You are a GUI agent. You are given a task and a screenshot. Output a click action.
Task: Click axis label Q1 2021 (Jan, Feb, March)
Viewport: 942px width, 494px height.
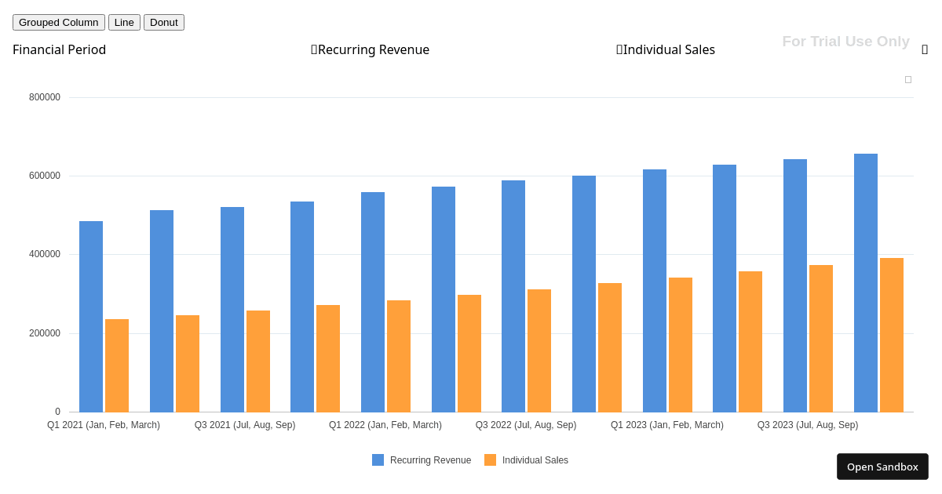click(x=104, y=425)
